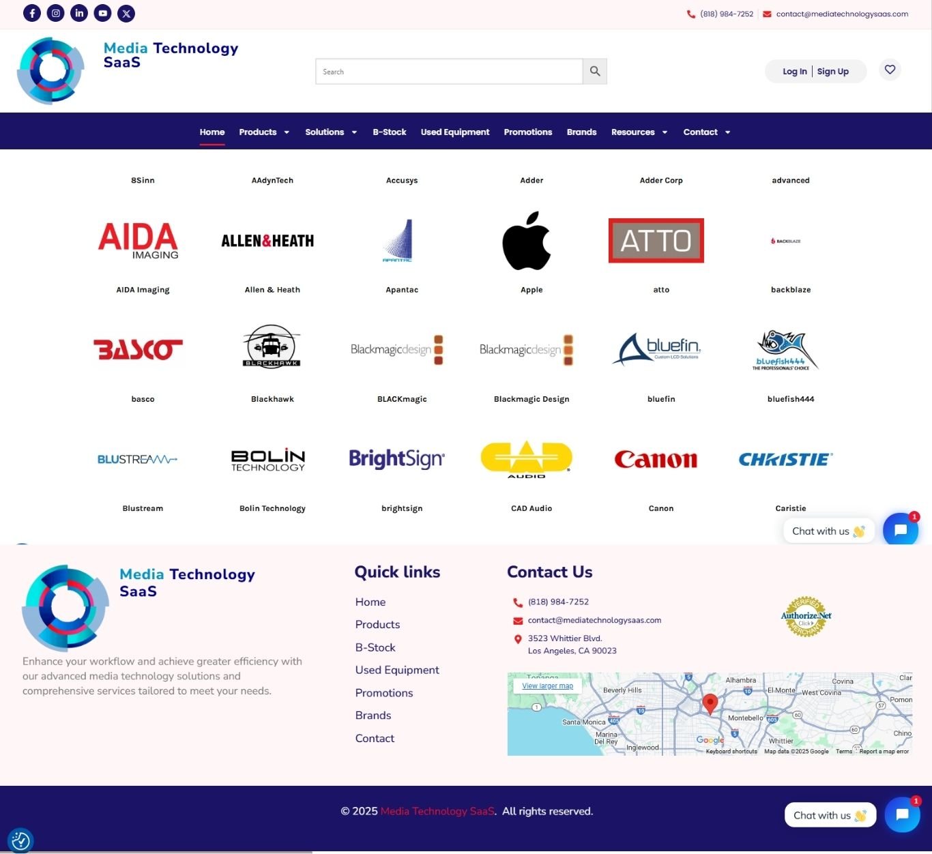Open the Christie brand logo
The width and height of the screenshot is (932, 854).
[786, 459]
